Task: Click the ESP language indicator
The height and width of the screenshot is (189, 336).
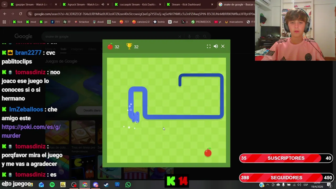Action: pos(306,185)
